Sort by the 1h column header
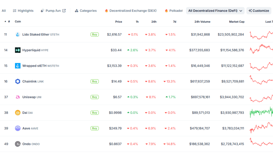 137,22
